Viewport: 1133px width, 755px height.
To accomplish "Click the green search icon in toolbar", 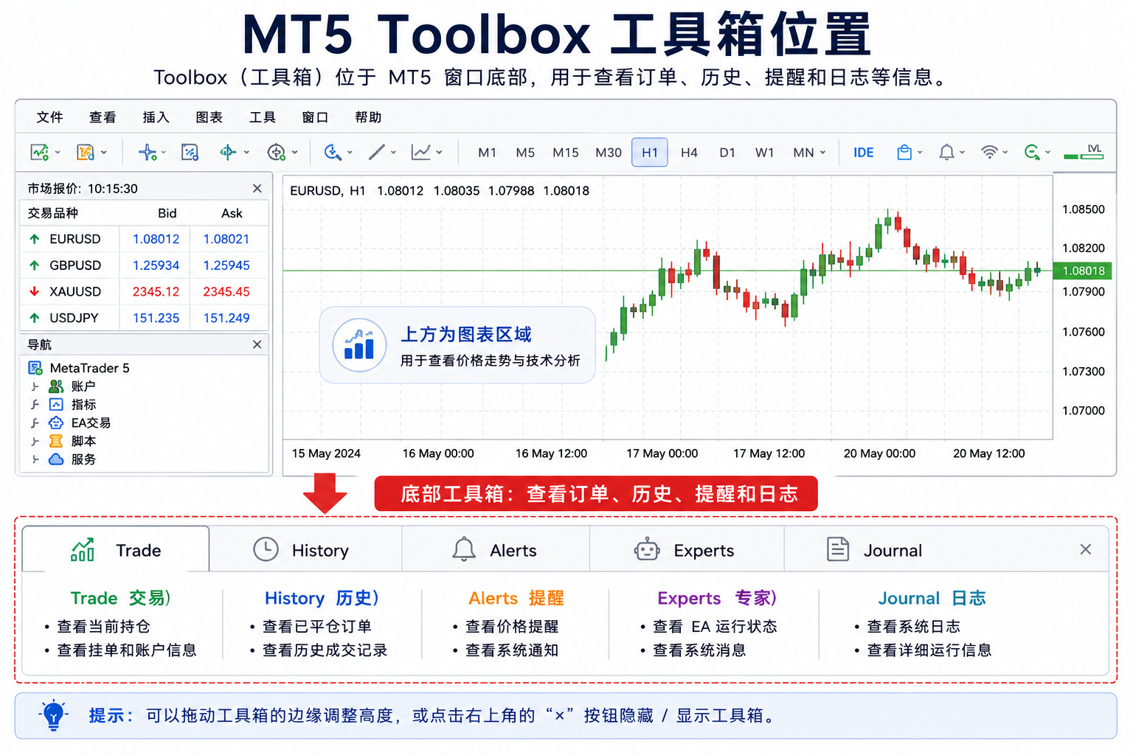I will coord(1033,153).
